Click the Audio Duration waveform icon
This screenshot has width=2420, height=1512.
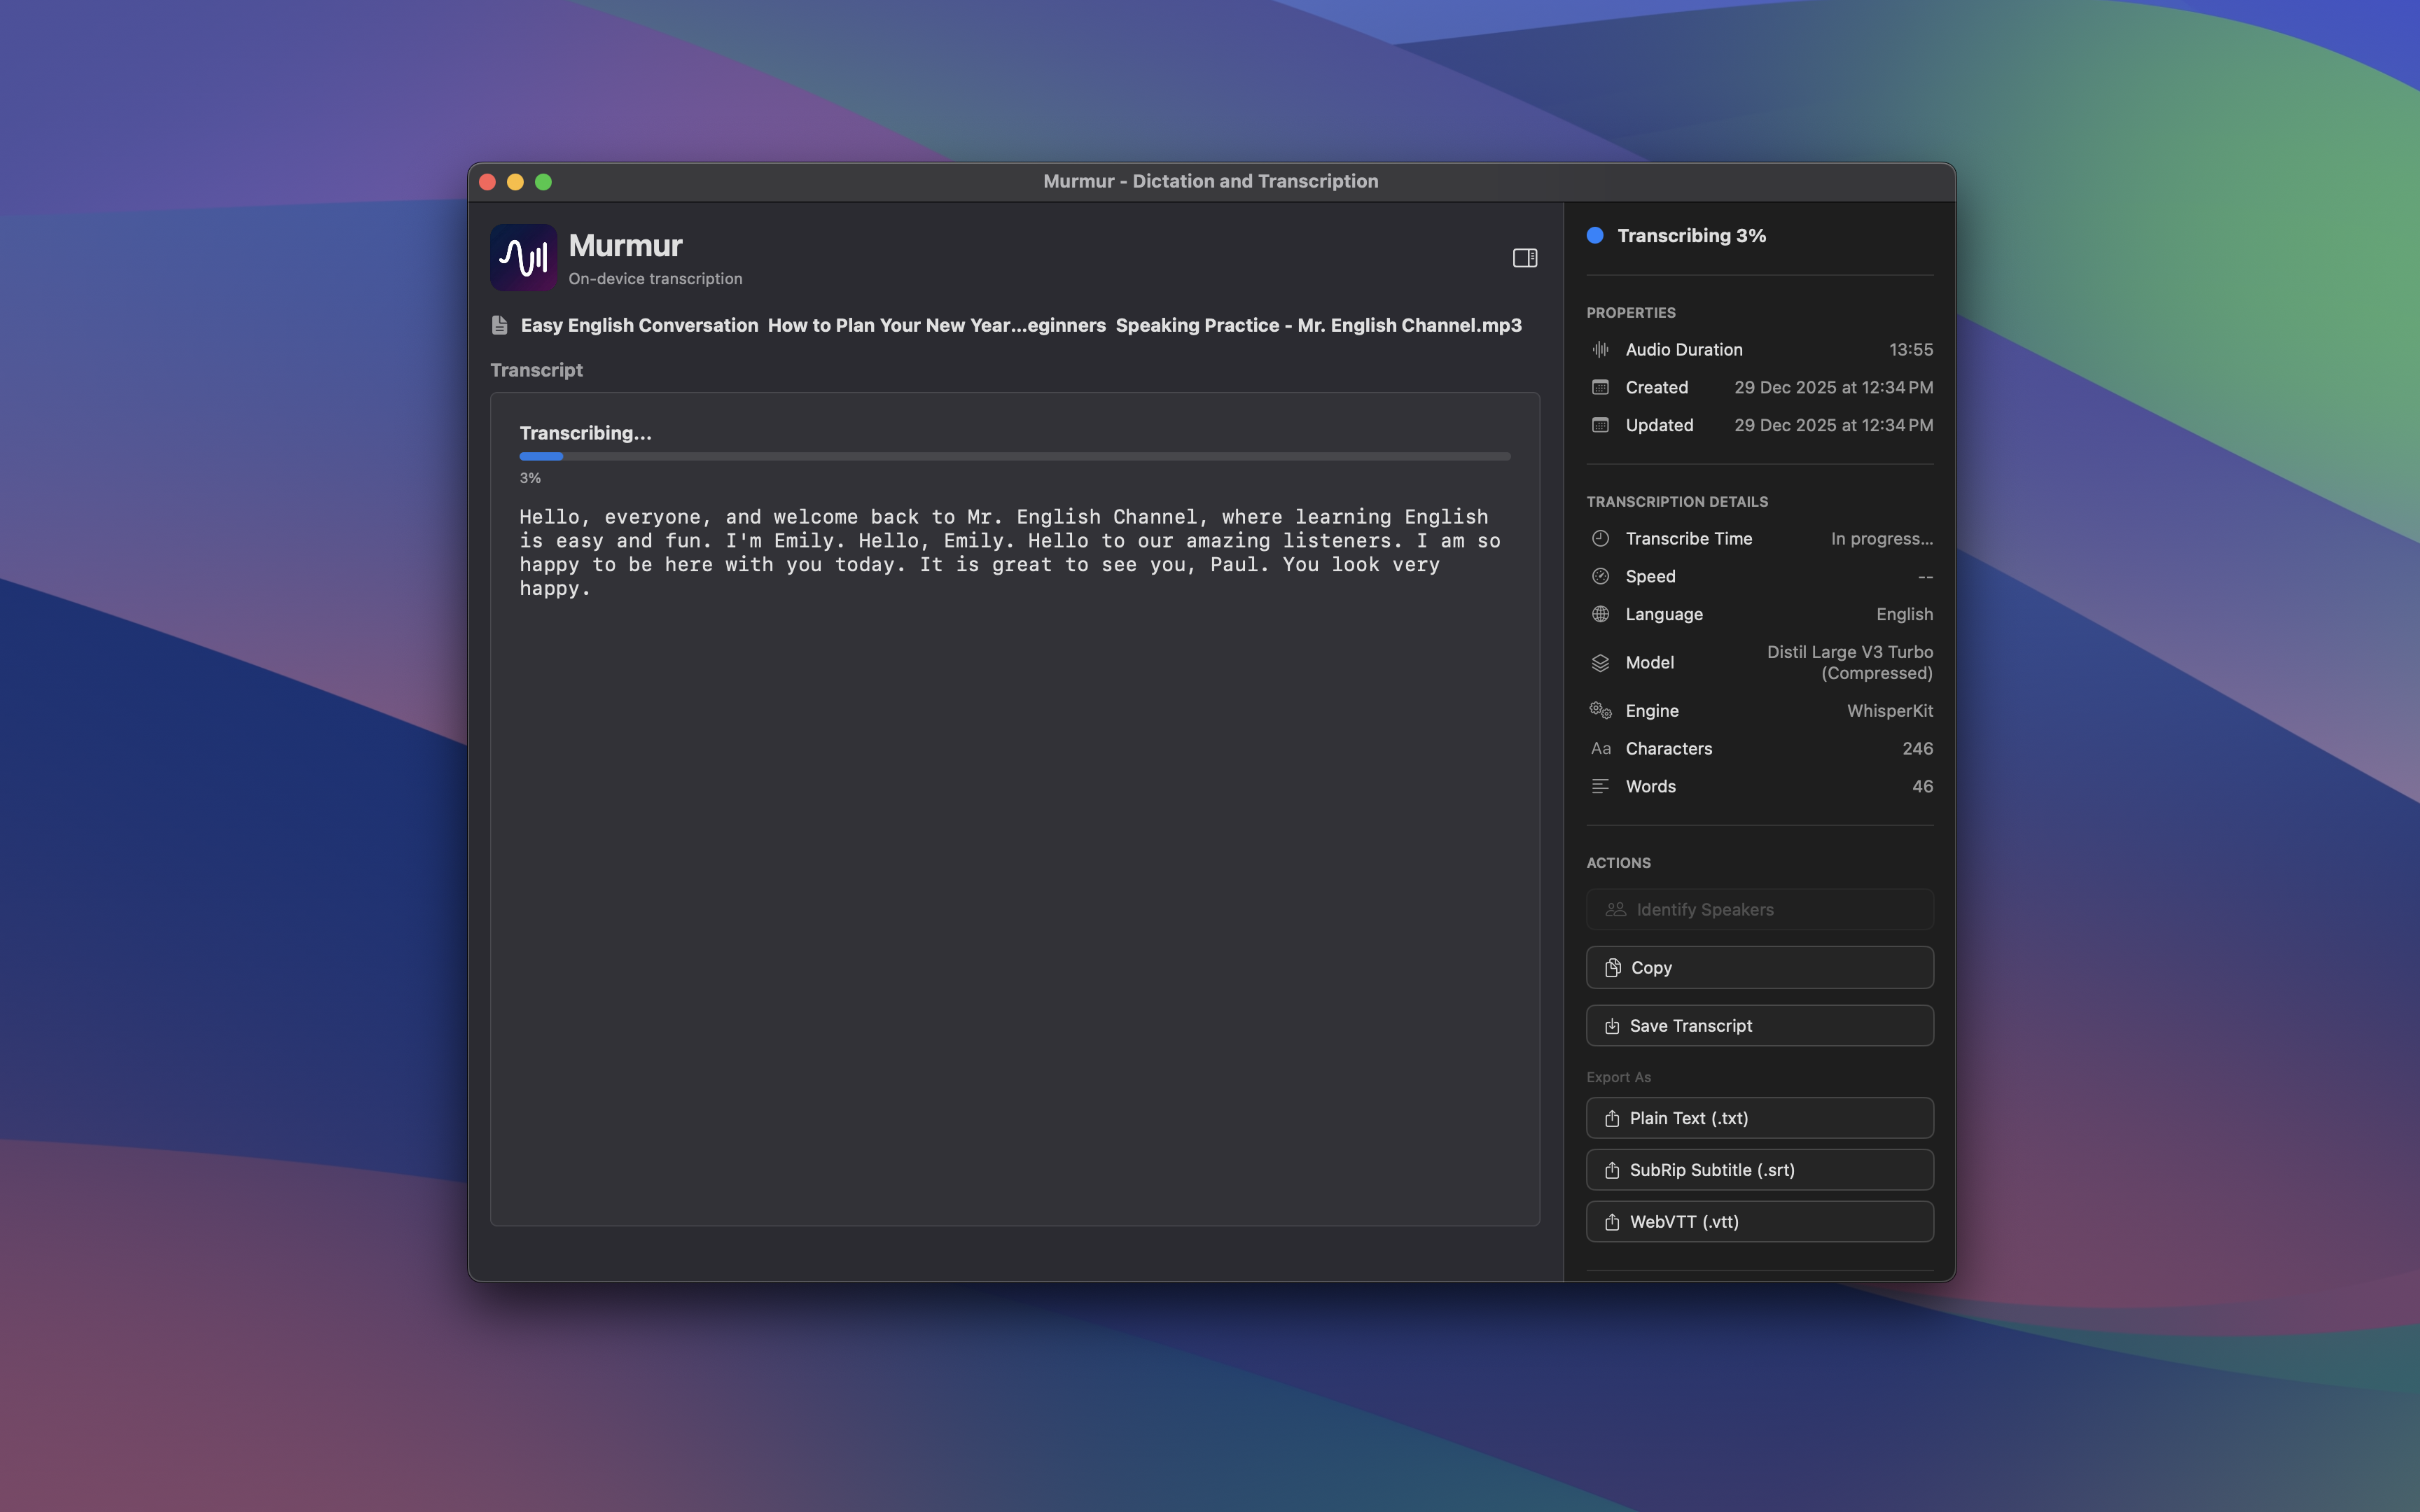pyautogui.click(x=1599, y=349)
